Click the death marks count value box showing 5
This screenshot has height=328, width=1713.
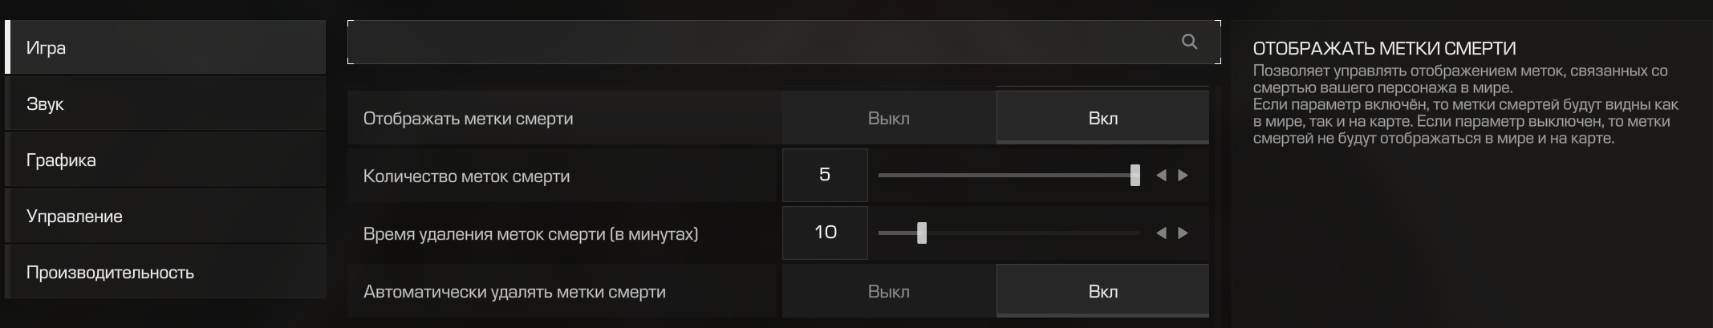[x=825, y=175]
